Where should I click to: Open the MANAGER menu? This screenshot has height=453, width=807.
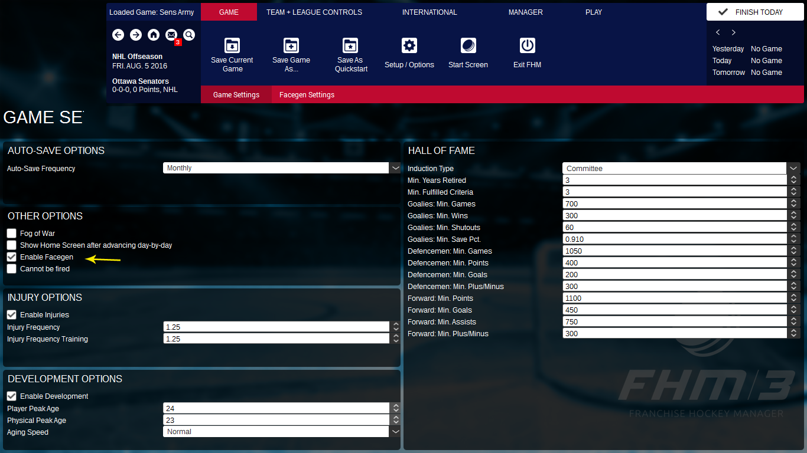tap(526, 12)
